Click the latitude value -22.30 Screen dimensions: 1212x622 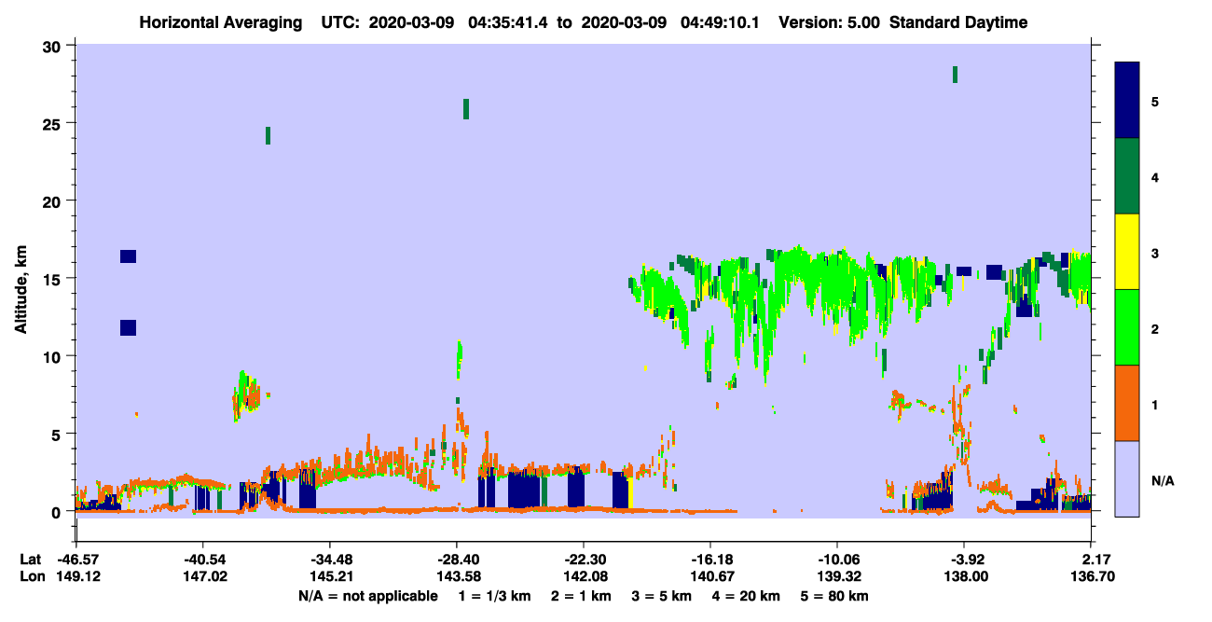click(x=583, y=560)
